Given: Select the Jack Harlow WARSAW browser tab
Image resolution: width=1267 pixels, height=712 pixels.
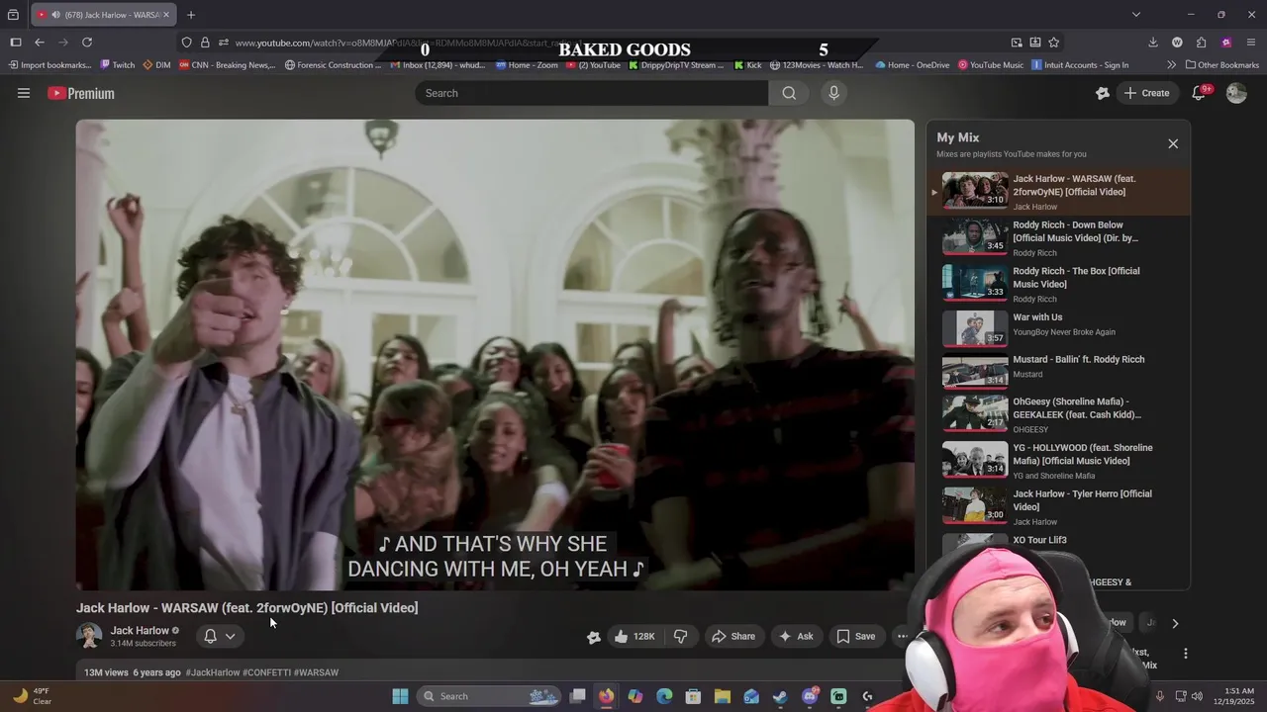Looking at the screenshot, I should pos(104,15).
